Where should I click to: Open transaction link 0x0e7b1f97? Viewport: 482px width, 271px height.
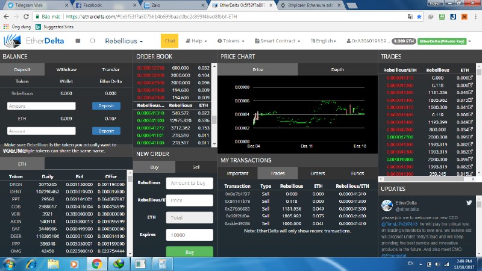pyautogui.click(x=237, y=194)
